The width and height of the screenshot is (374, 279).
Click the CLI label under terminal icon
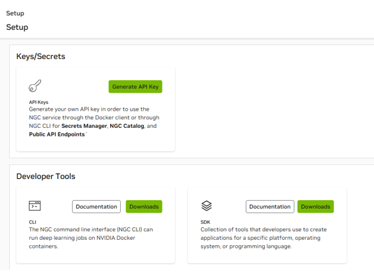point(32,222)
